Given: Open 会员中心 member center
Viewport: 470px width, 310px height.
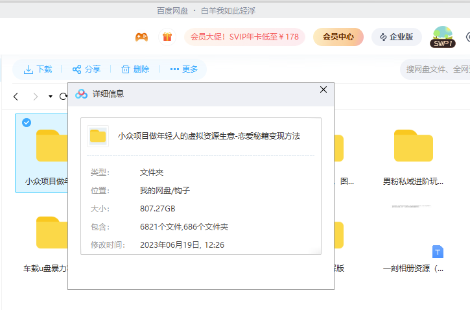Looking at the screenshot, I should (338, 37).
